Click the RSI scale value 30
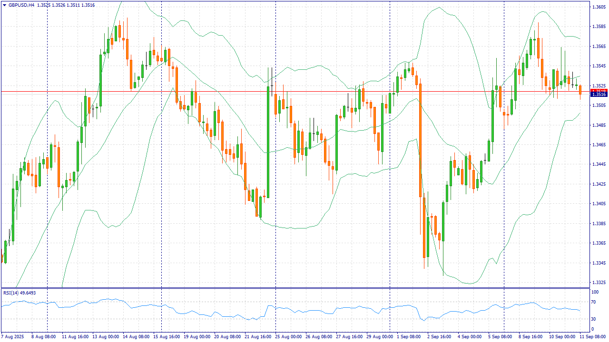The height and width of the screenshot is (342, 609). click(x=593, y=319)
